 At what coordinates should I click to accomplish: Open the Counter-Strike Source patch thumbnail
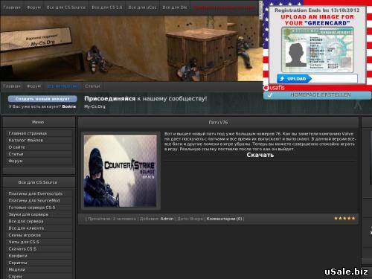121,171
